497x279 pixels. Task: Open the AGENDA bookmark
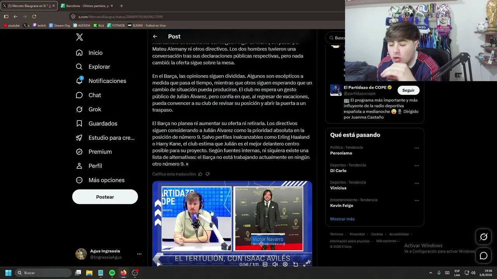tap(82, 26)
